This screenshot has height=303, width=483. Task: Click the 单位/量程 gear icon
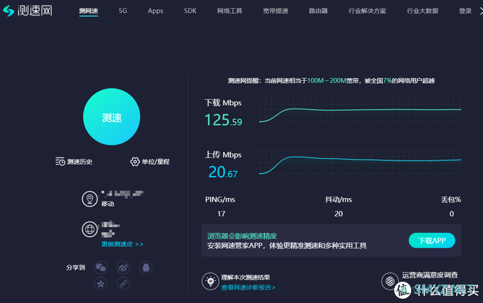pyautogui.click(x=135, y=162)
